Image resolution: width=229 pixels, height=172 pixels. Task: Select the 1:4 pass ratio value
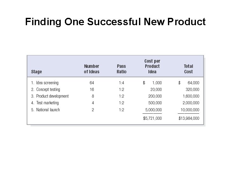coord(121,83)
